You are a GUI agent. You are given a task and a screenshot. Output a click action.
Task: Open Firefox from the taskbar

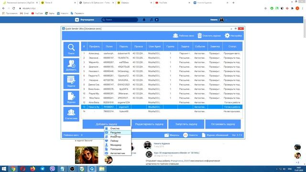coord(33,169)
